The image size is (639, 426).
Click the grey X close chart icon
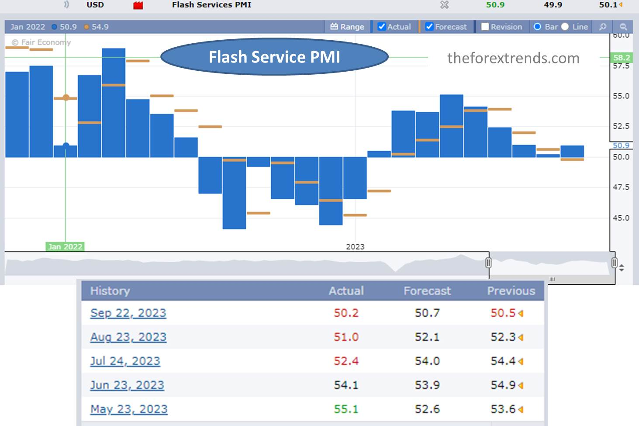pos(444,5)
